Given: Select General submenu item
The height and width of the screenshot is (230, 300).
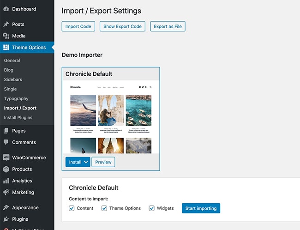Looking at the screenshot, I should point(12,61).
